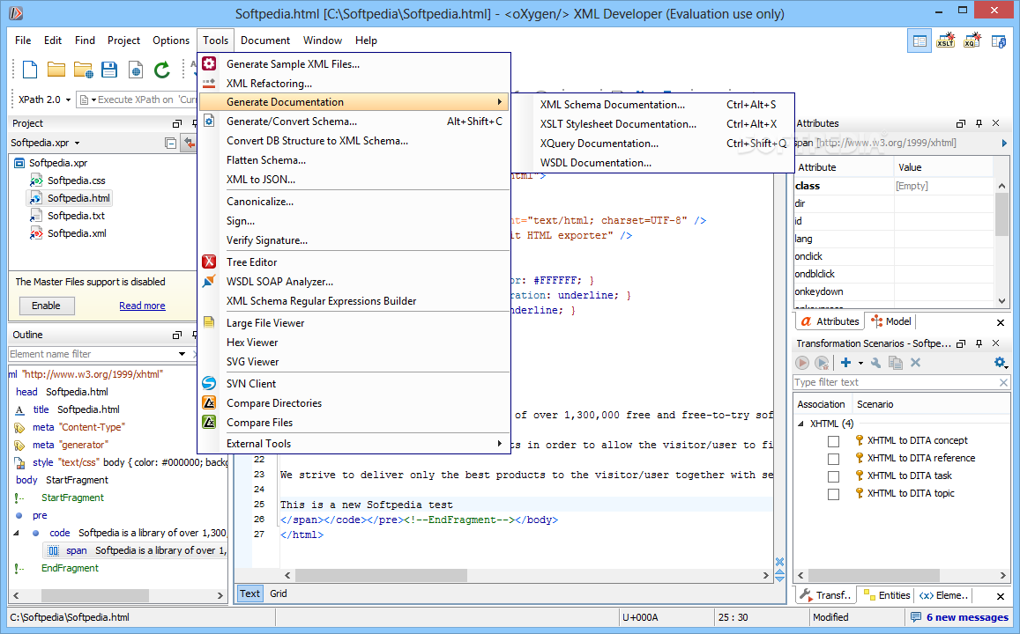Viewport: 1020px width, 634px height.
Task: Click the WSDL SOAP Analyzer icon
Action: pyautogui.click(x=209, y=281)
